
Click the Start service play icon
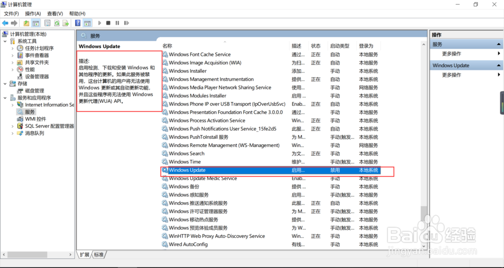(x=100, y=23)
